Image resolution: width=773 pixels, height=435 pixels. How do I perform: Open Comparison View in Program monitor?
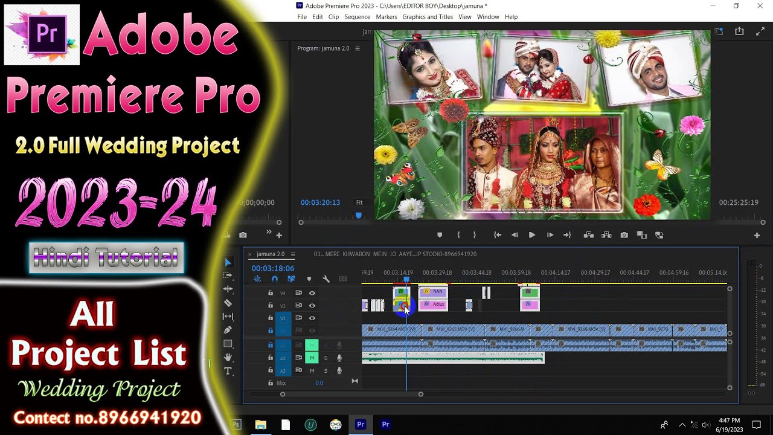pyautogui.click(x=641, y=235)
